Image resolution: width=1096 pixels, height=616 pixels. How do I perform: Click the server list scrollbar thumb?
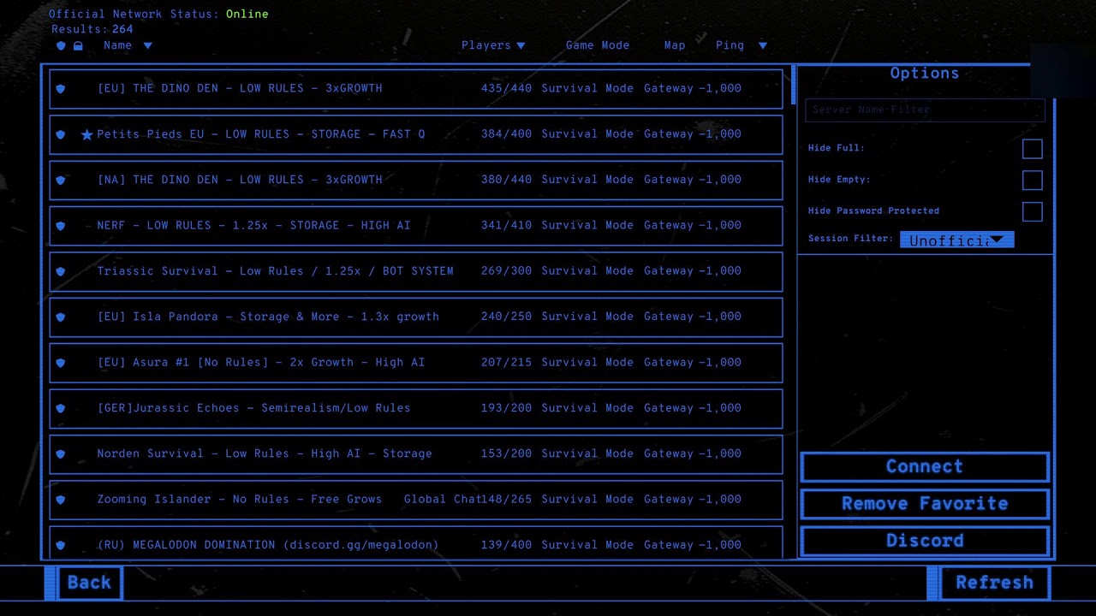[x=794, y=84]
